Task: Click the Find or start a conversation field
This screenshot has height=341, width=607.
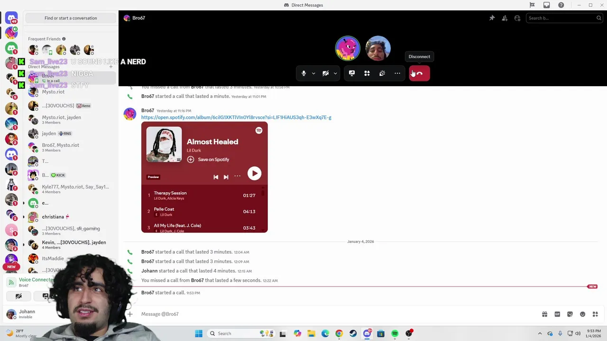Action: click(71, 18)
